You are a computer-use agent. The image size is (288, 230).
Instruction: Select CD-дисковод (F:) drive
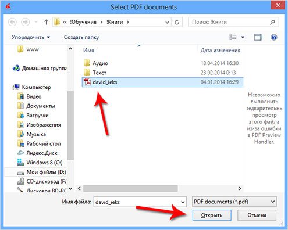[46, 181]
